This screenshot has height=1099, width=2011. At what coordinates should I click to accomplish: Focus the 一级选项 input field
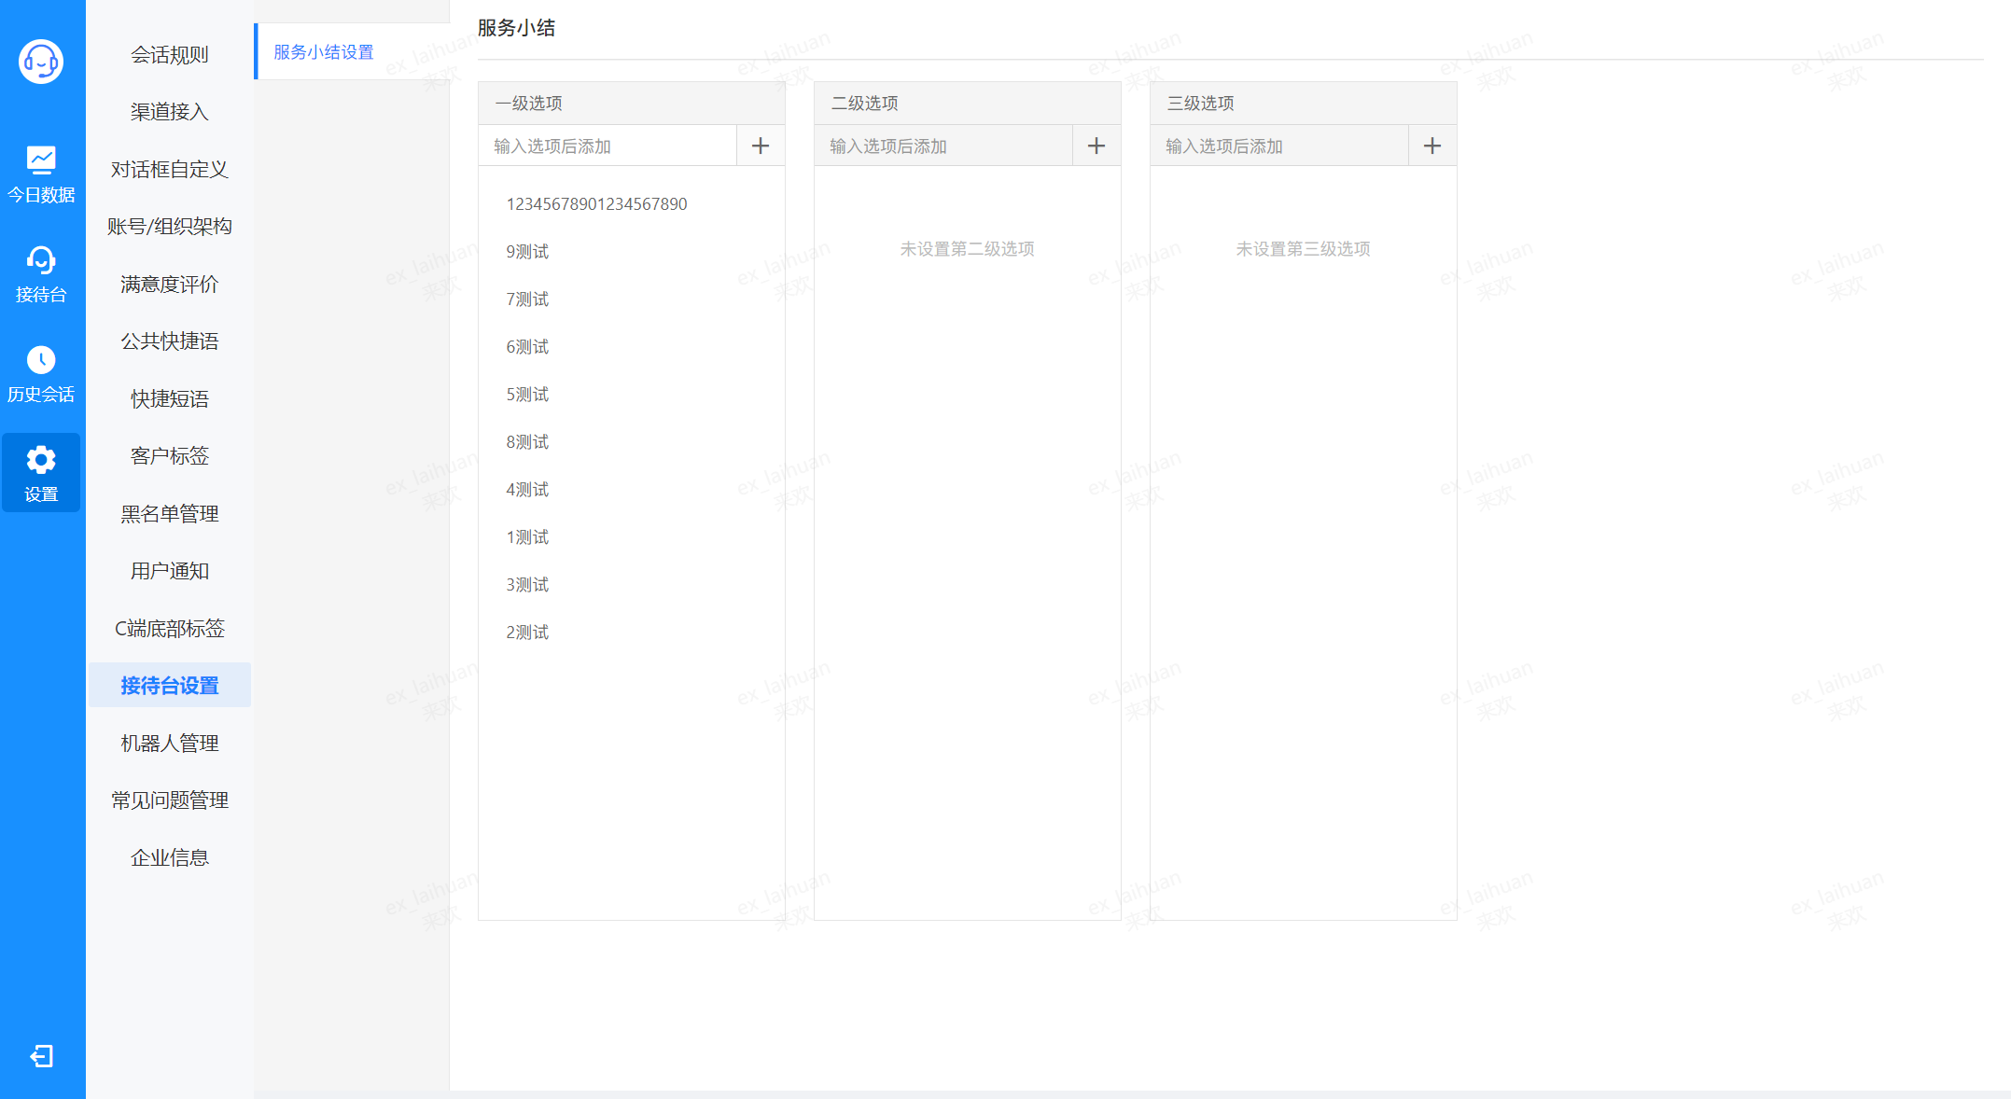point(608,146)
